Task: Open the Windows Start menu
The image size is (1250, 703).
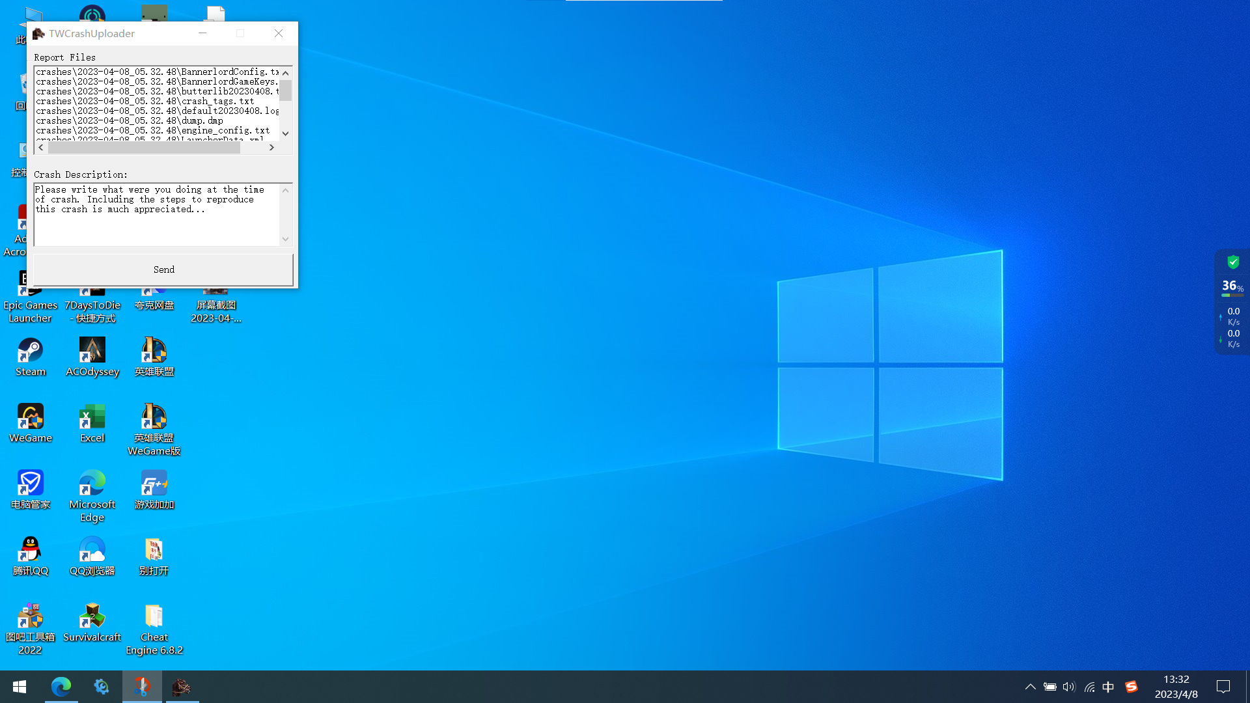Action: 20,687
